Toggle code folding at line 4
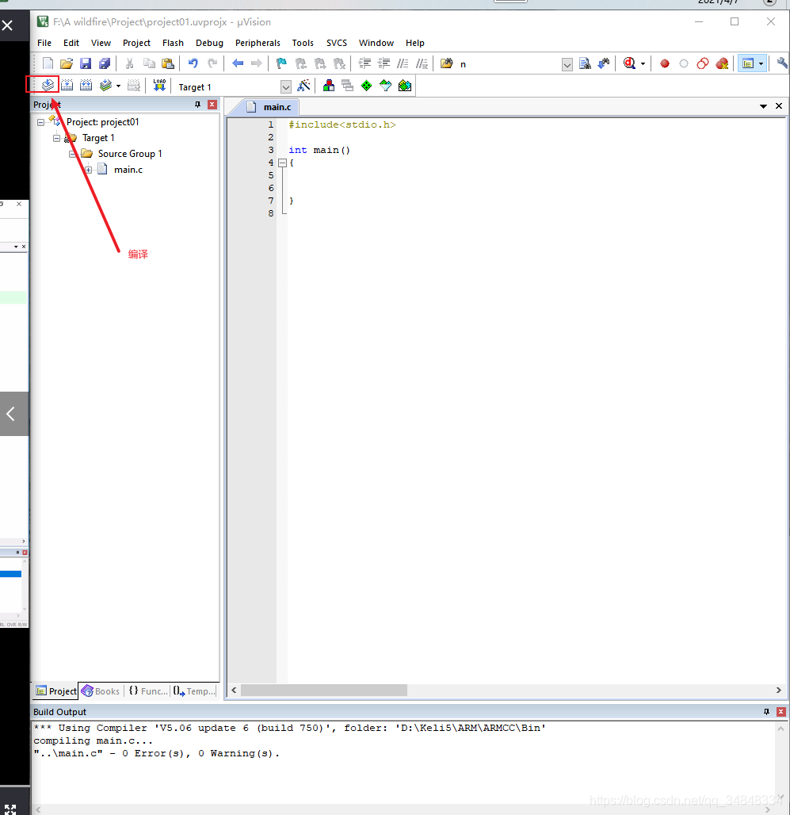 [x=283, y=163]
